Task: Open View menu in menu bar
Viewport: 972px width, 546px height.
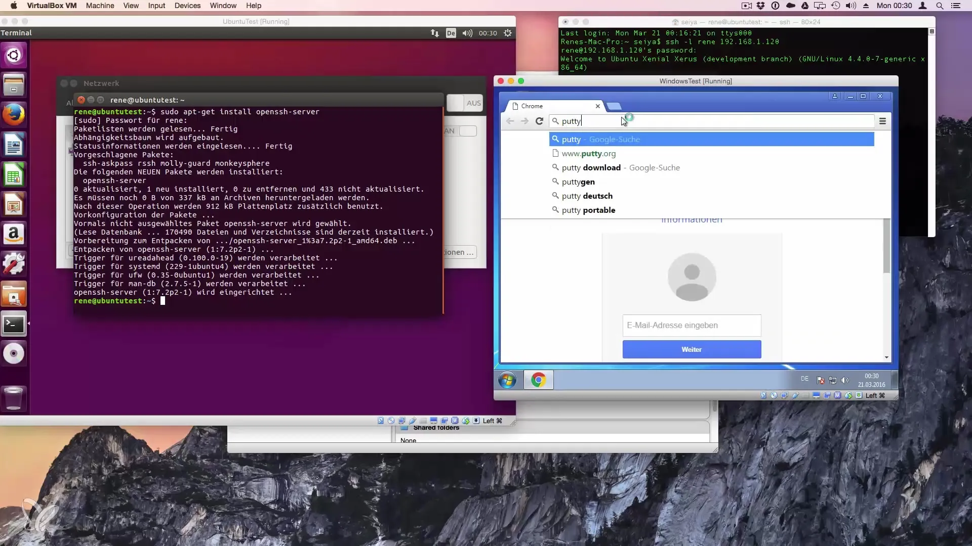Action: point(131,6)
